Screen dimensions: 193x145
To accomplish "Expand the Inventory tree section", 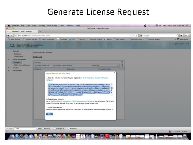I will tap(9, 68).
